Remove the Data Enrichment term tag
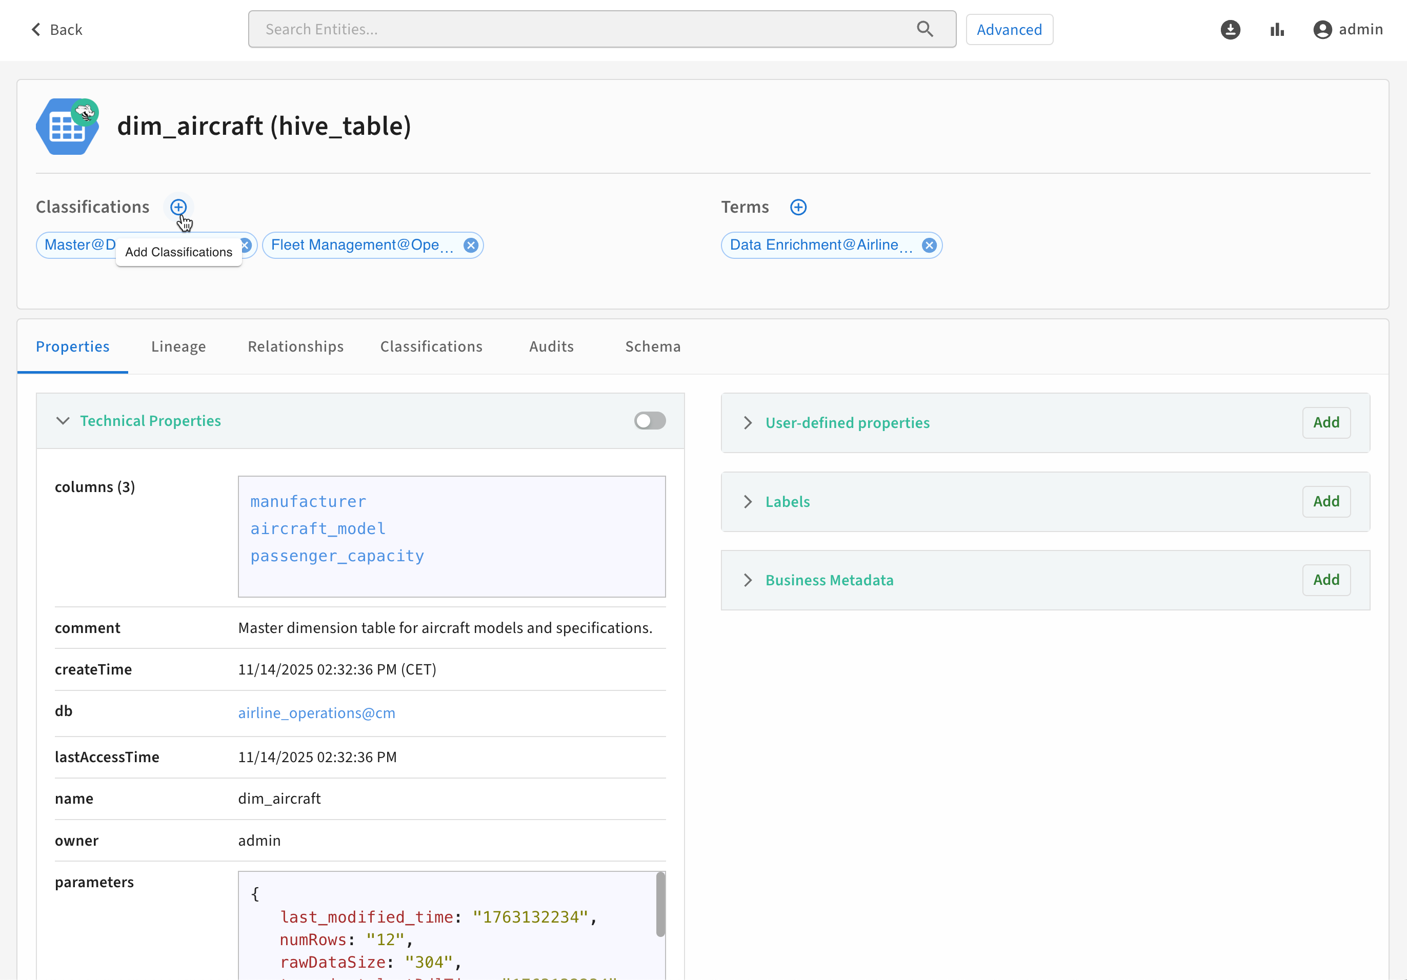1407x980 pixels. coord(929,246)
